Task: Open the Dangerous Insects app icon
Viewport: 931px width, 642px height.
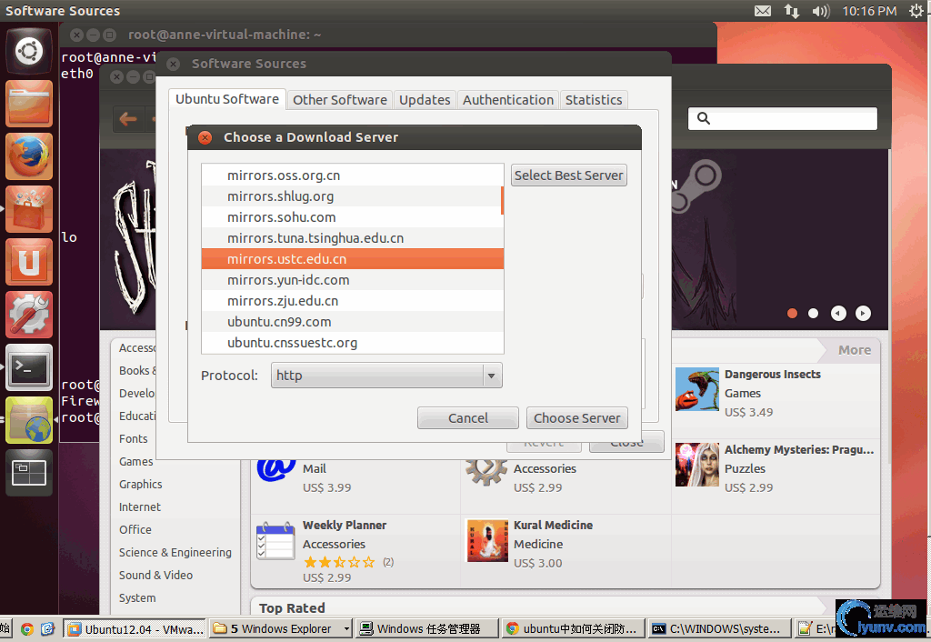Action: [697, 389]
